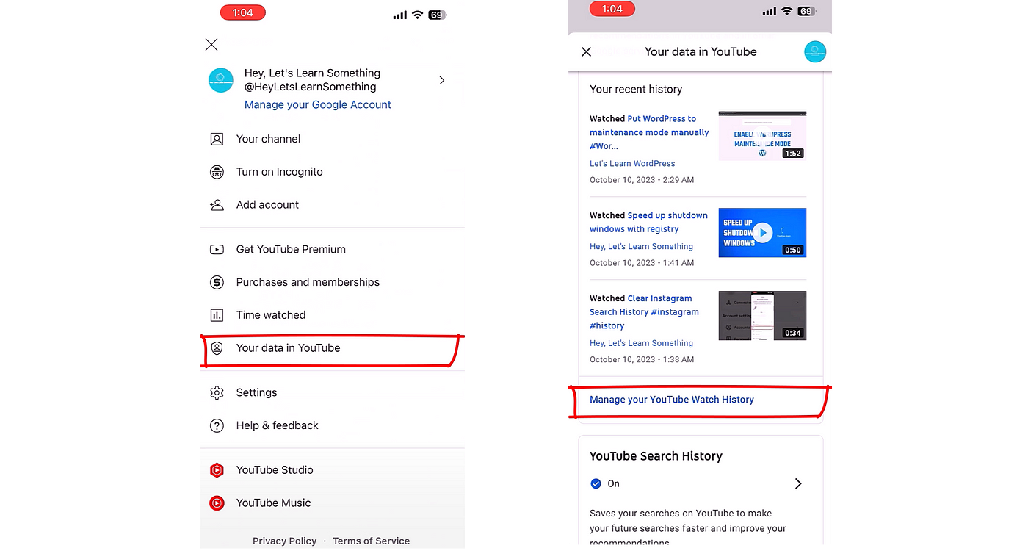This screenshot has height=551, width=1028.
Task: Click the YouTube Studio hexagon icon
Action: 217,470
